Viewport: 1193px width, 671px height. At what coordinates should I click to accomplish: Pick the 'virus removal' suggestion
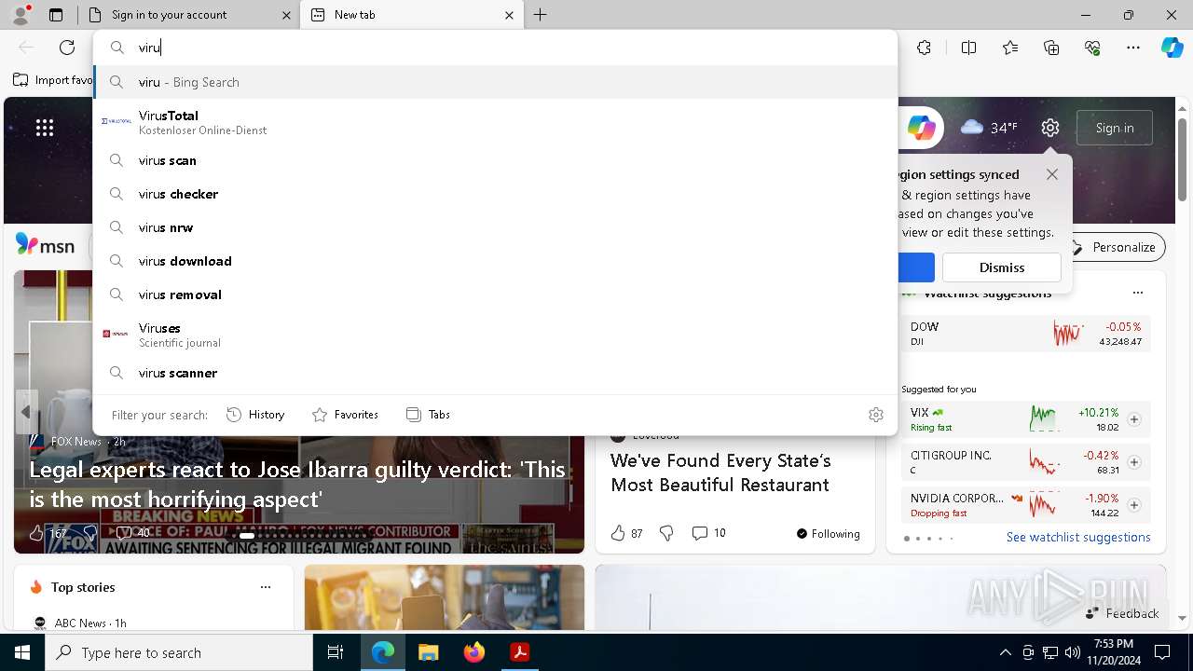[x=495, y=294]
